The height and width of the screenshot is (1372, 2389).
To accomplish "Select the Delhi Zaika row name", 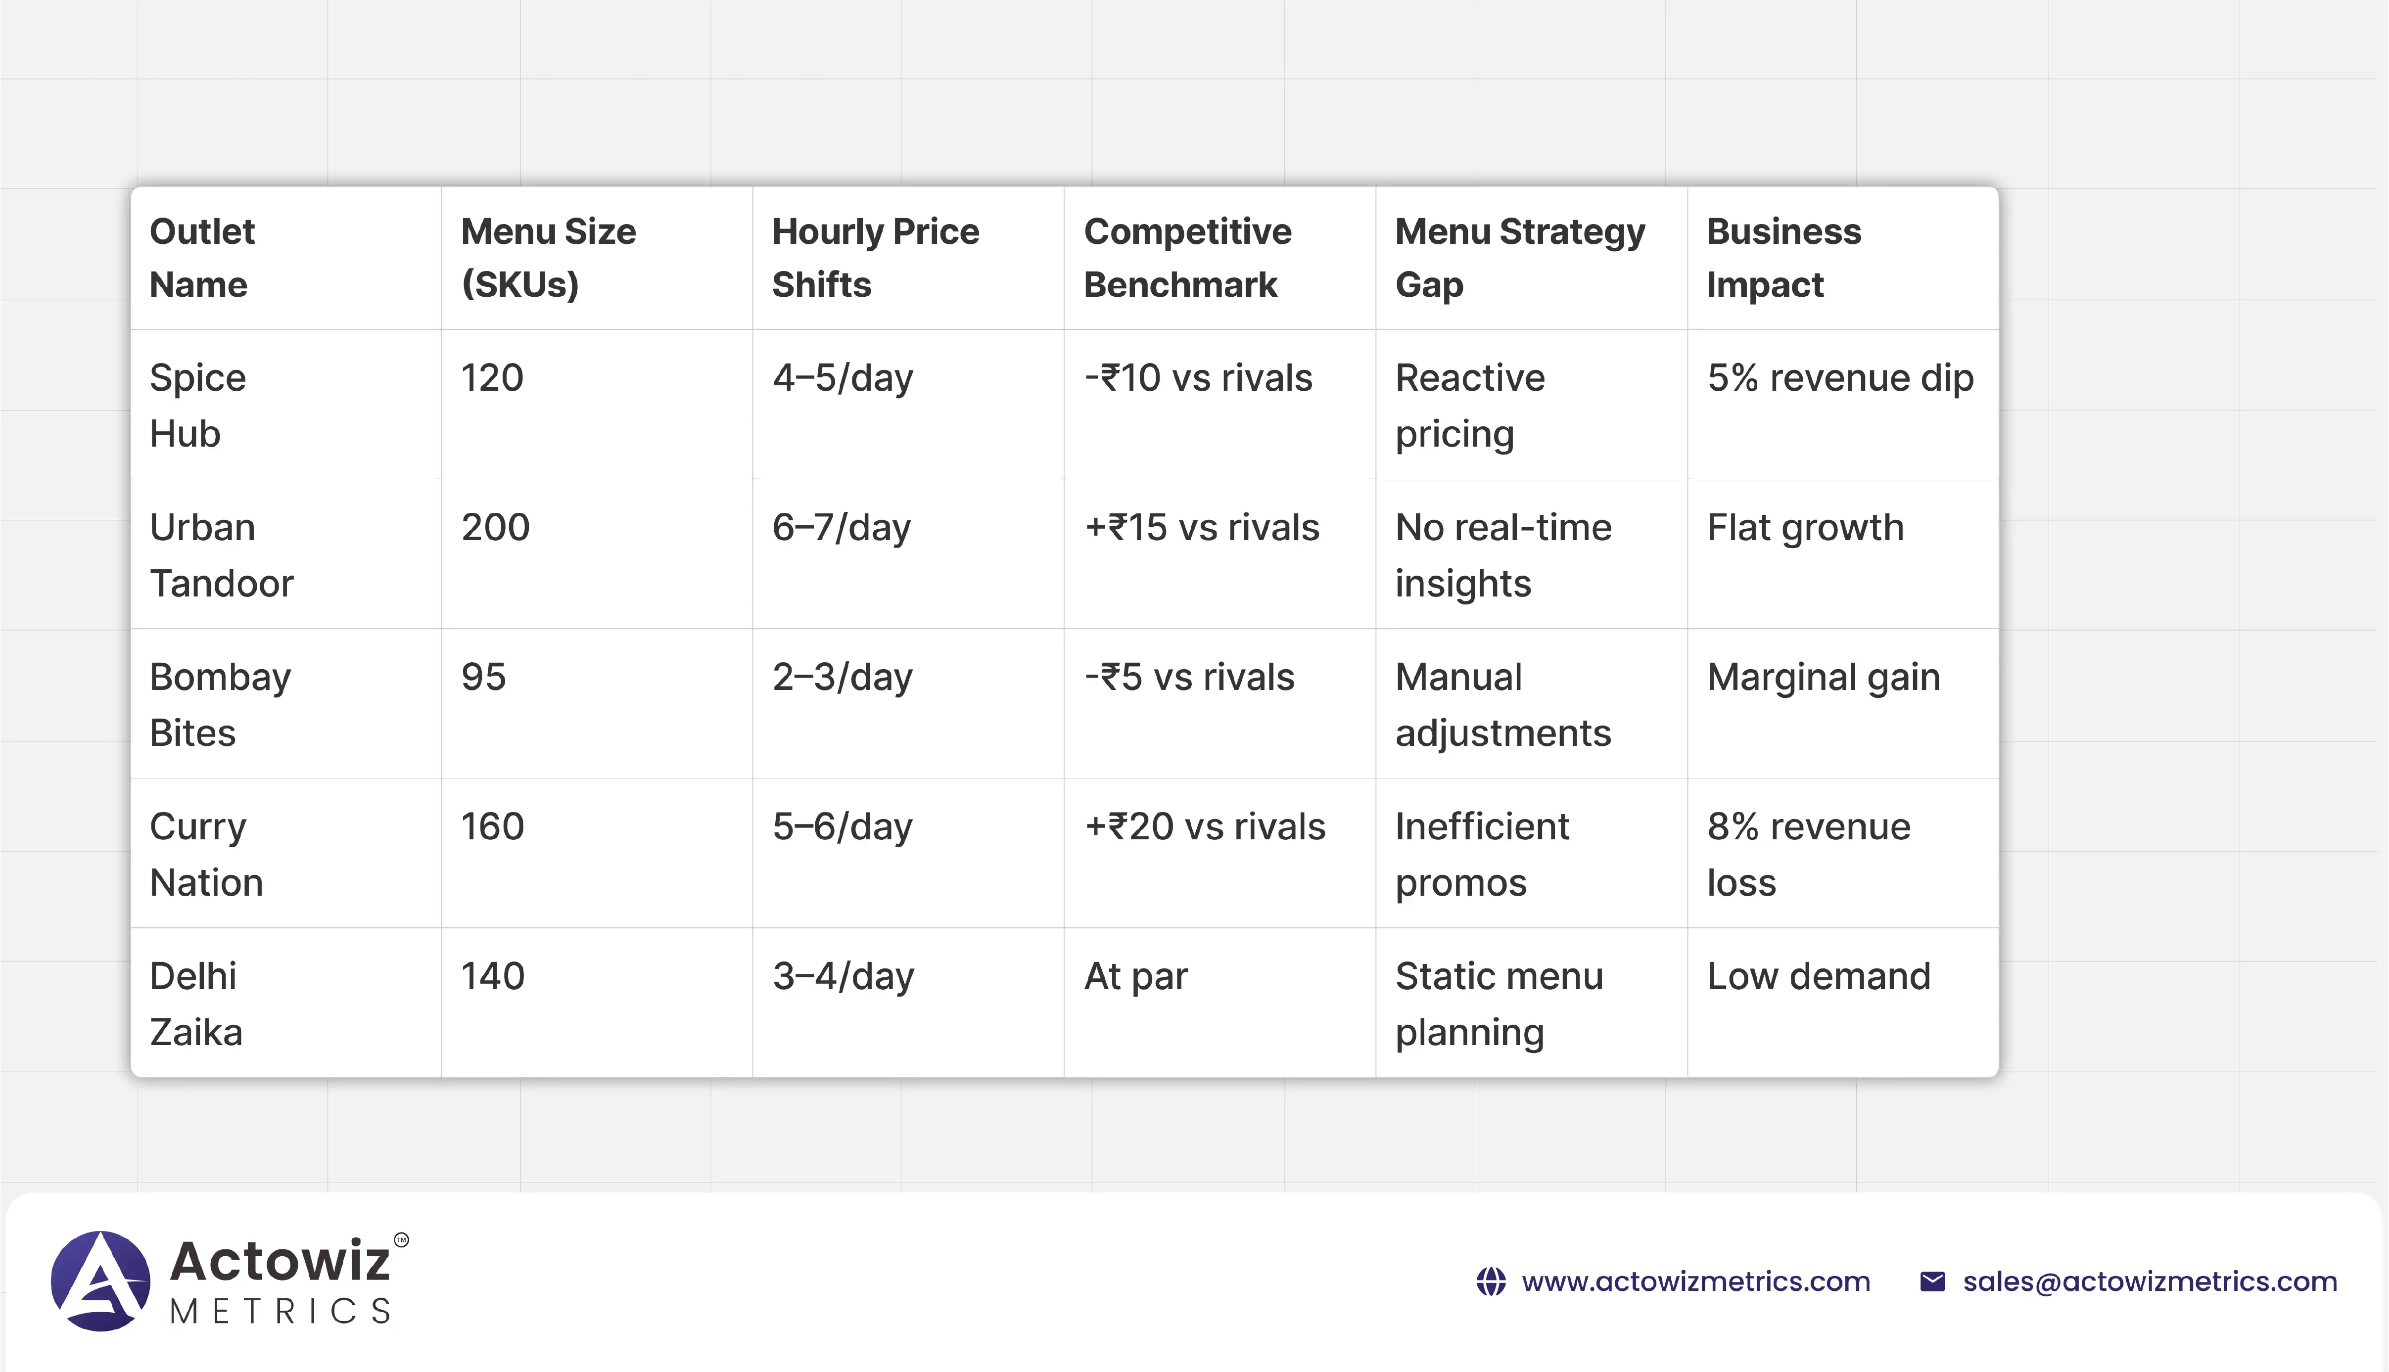I will [196, 1004].
